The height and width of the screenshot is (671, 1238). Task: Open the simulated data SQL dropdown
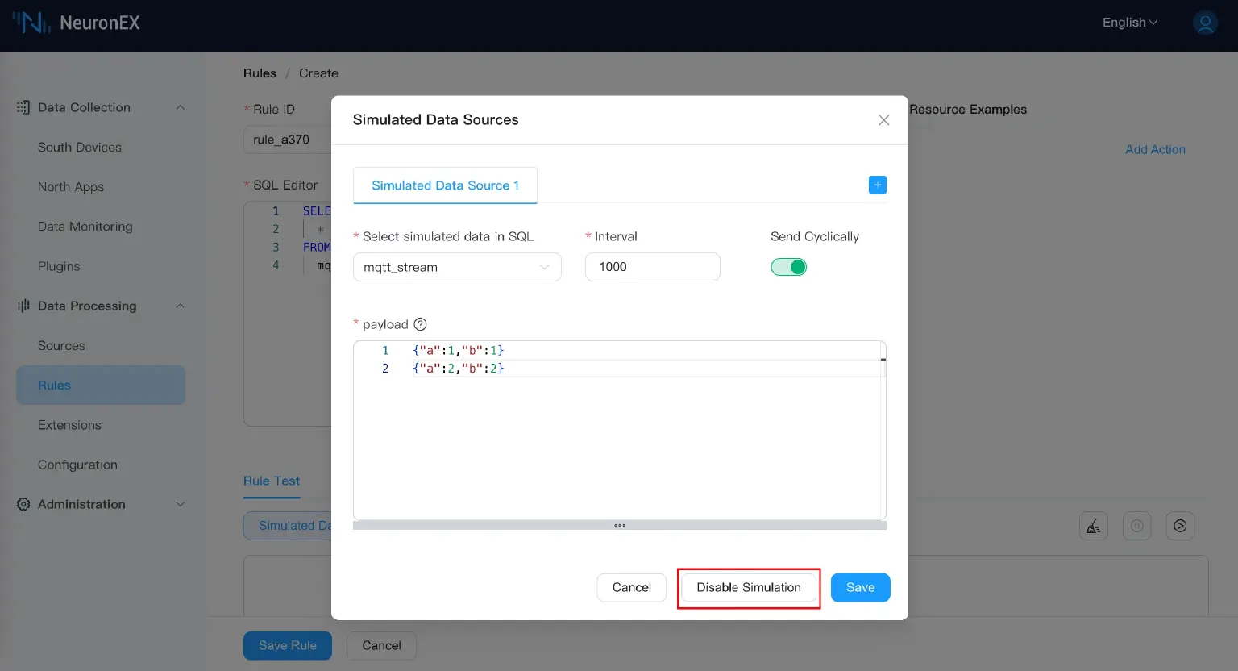click(456, 266)
